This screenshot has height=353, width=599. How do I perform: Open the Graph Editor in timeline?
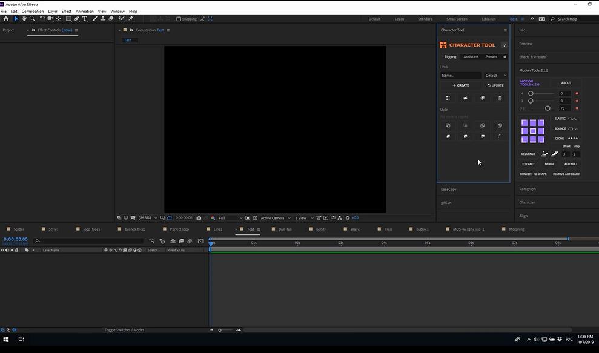[200, 241]
